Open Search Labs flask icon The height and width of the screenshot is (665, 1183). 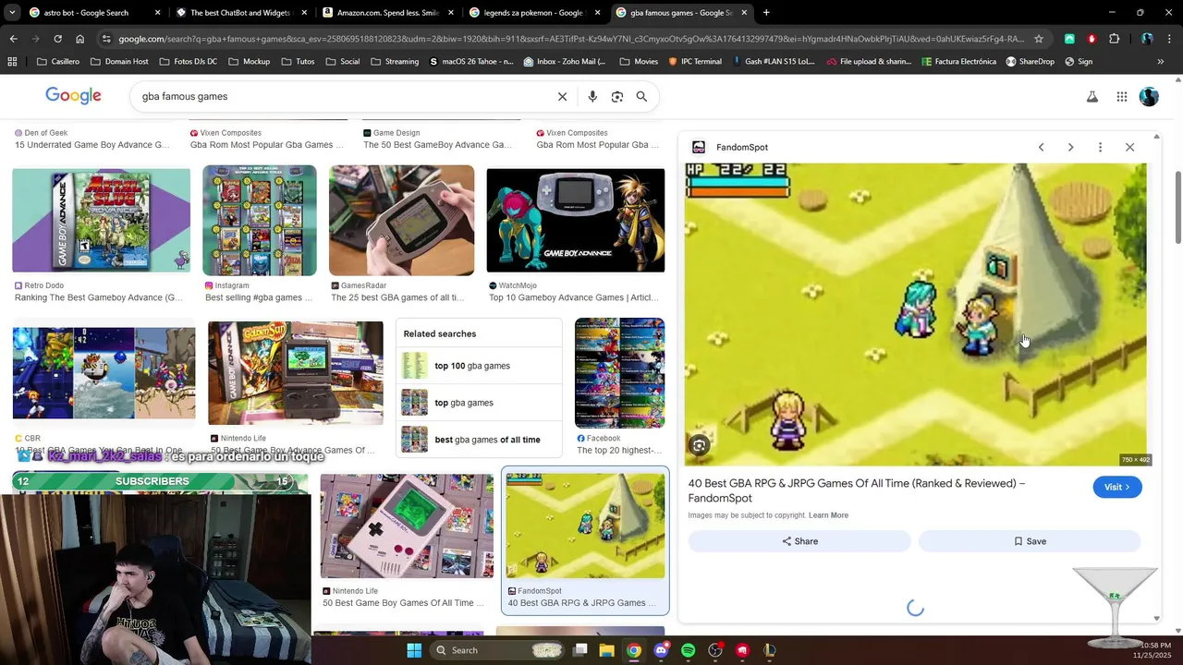[1092, 96]
